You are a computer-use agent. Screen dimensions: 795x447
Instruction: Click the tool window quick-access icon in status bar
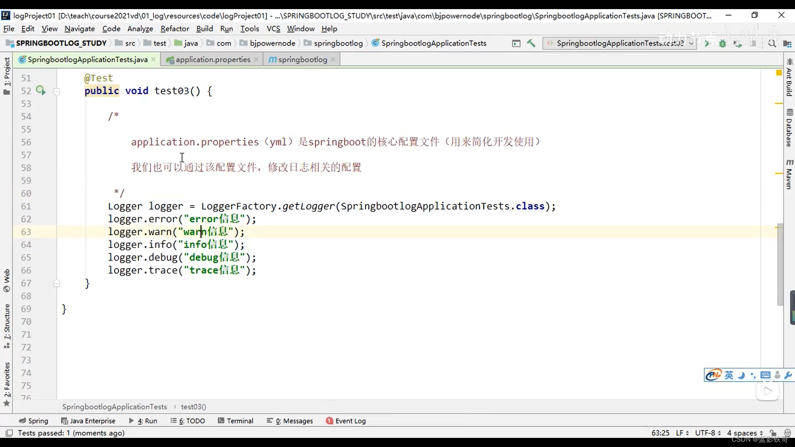pyautogui.click(x=9, y=433)
